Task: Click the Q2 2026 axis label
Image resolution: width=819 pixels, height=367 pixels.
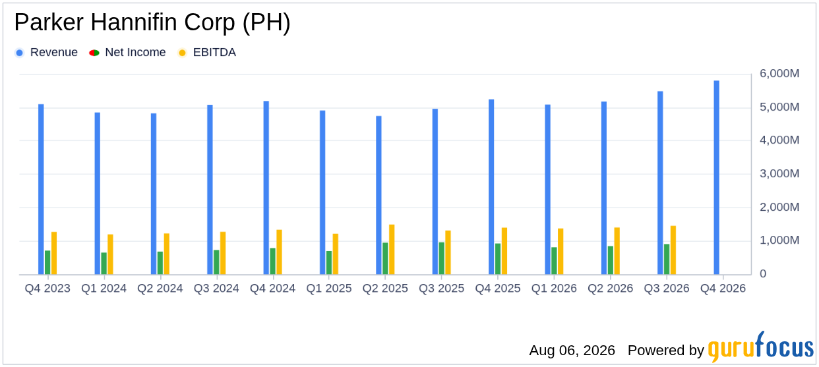Action: (x=611, y=289)
